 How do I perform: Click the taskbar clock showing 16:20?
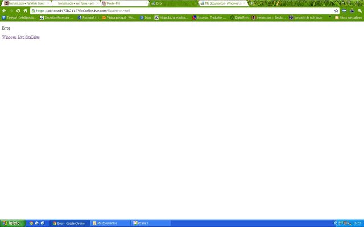pos(357,223)
